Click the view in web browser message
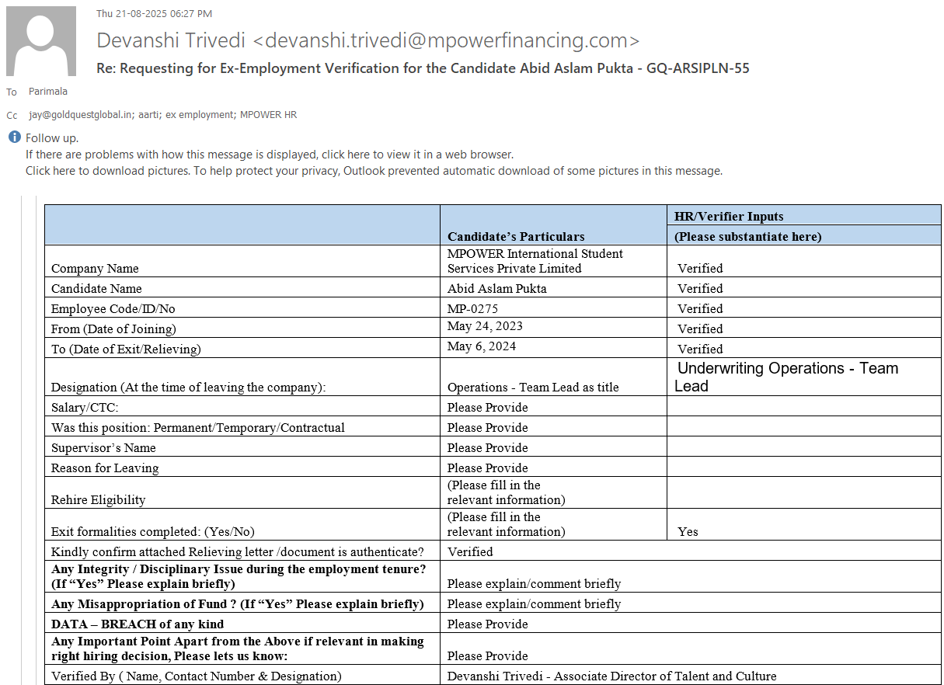The image size is (944, 685). (270, 154)
